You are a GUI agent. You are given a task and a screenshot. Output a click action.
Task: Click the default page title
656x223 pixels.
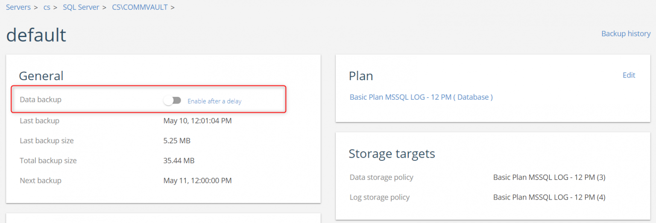click(36, 35)
